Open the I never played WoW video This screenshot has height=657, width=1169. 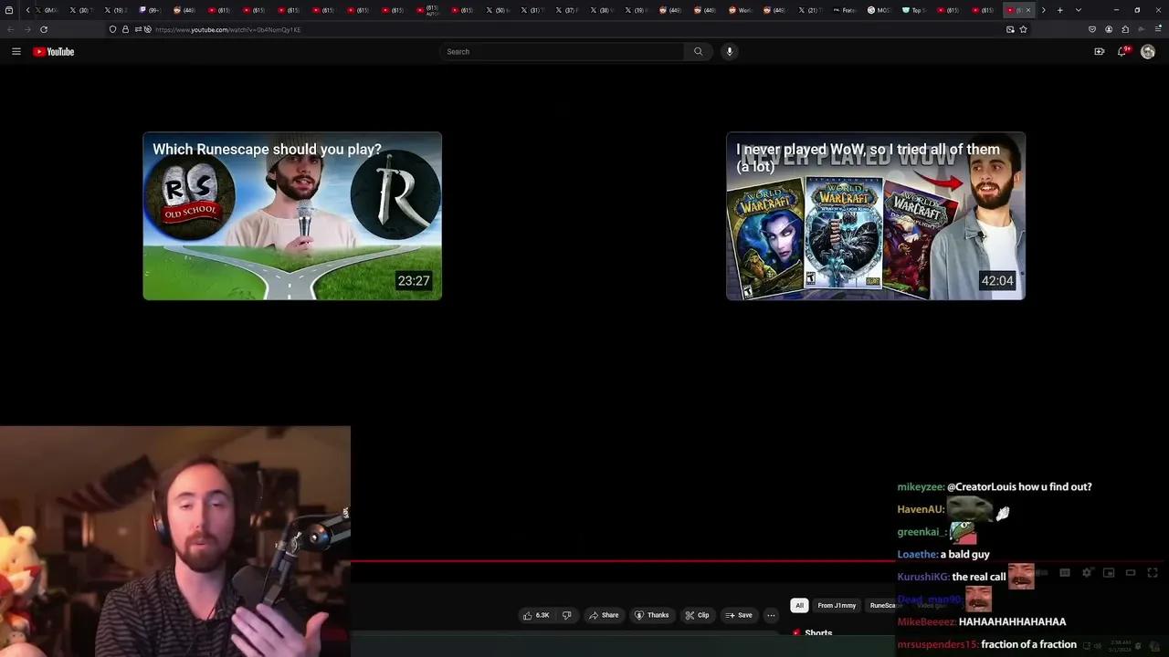click(876, 216)
